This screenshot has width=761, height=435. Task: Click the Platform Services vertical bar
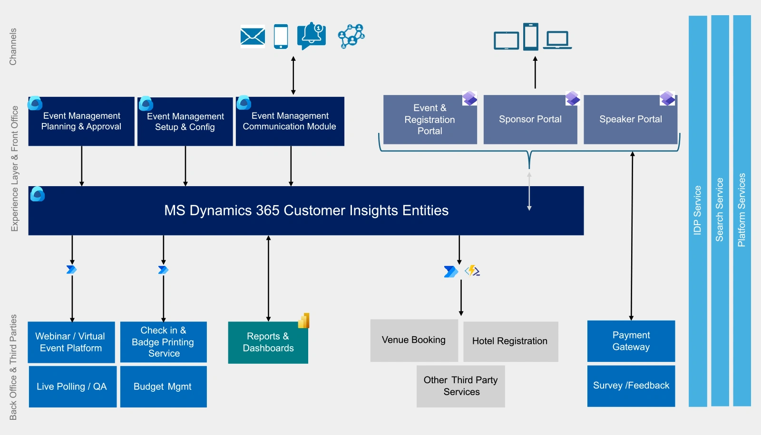(742, 210)
